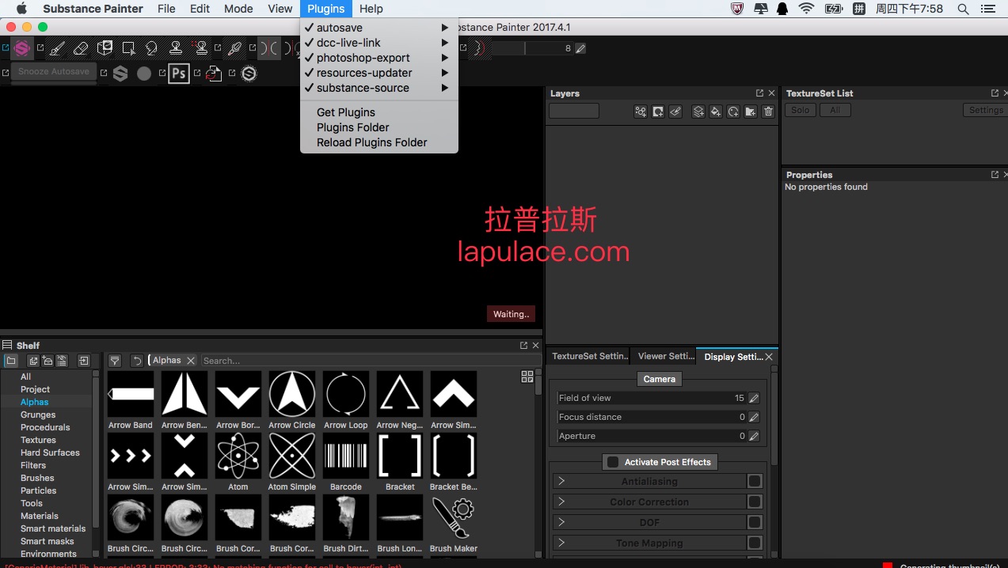Click the Field of view slider

pyautogui.click(x=649, y=398)
